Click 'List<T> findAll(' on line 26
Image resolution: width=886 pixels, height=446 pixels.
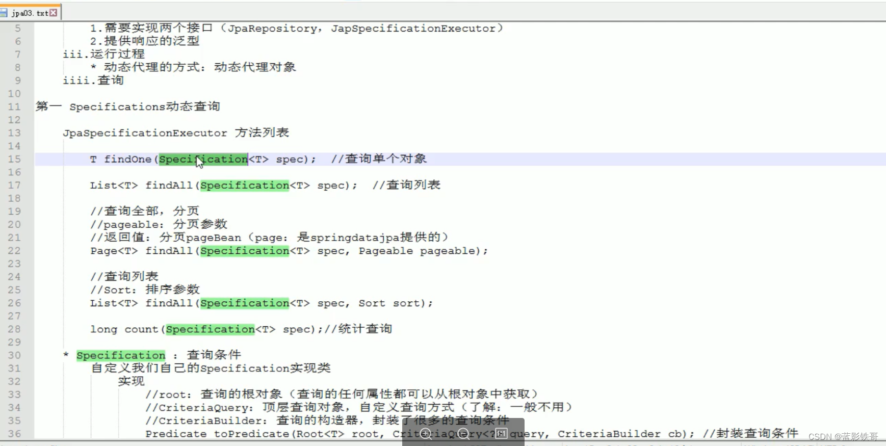pyautogui.click(x=145, y=303)
